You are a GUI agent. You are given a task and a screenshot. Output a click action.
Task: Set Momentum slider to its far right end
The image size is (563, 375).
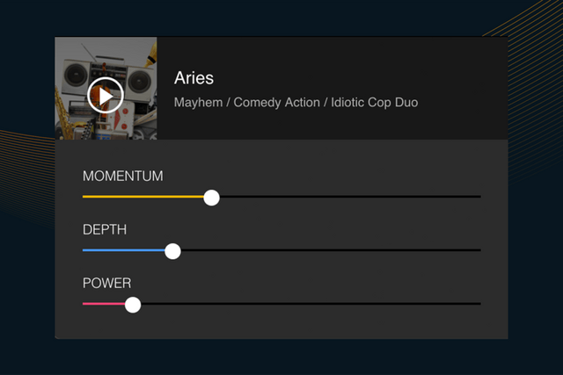[479, 197]
